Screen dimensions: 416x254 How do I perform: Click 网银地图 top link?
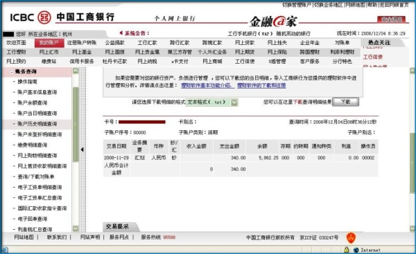(x=356, y=5)
